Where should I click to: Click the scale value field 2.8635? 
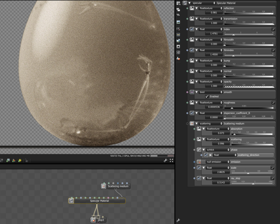coord(221,172)
